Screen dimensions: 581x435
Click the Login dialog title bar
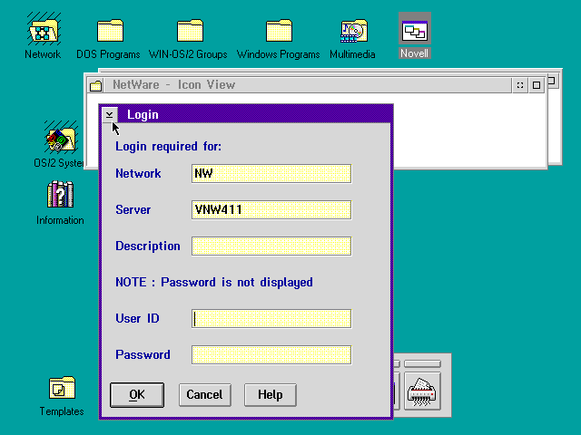255,115
